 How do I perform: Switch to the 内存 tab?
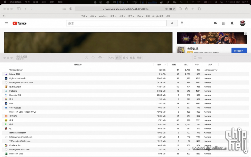pos(118,58)
